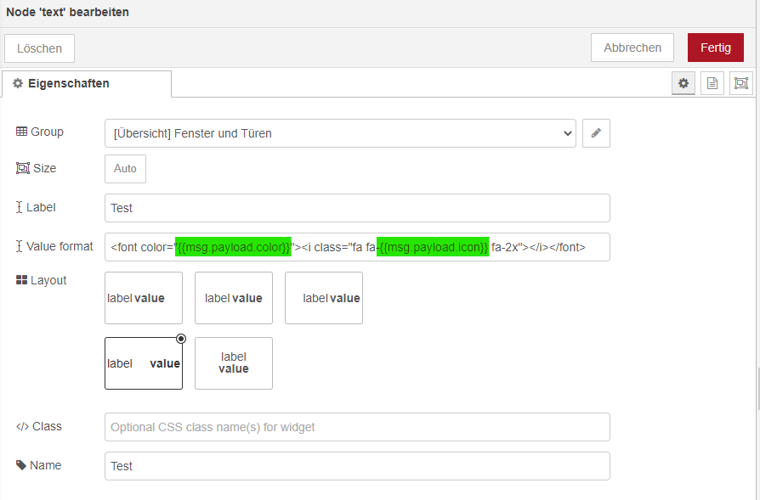
Task: Choose the spread label value layout
Action: 144,363
